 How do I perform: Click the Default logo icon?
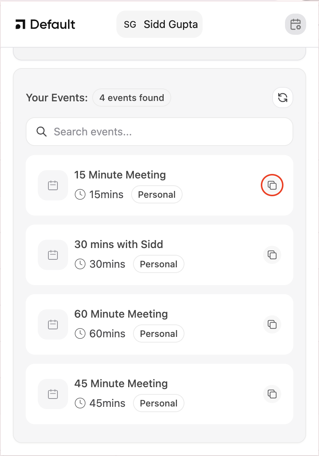(x=20, y=25)
